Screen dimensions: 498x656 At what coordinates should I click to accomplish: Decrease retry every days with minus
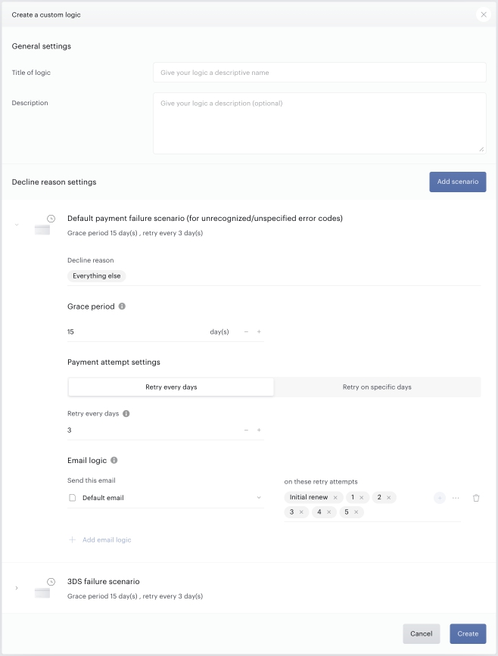(x=246, y=430)
